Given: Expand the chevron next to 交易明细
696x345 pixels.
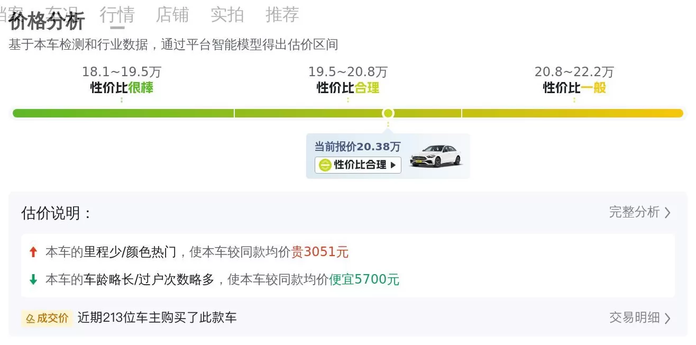Looking at the screenshot, I should (x=667, y=318).
